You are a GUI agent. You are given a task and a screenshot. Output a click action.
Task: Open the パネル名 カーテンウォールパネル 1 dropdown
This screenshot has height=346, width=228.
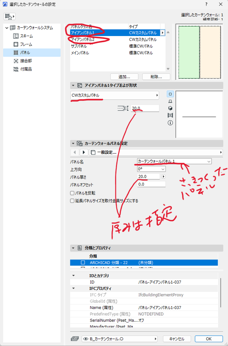tap(174, 161)
